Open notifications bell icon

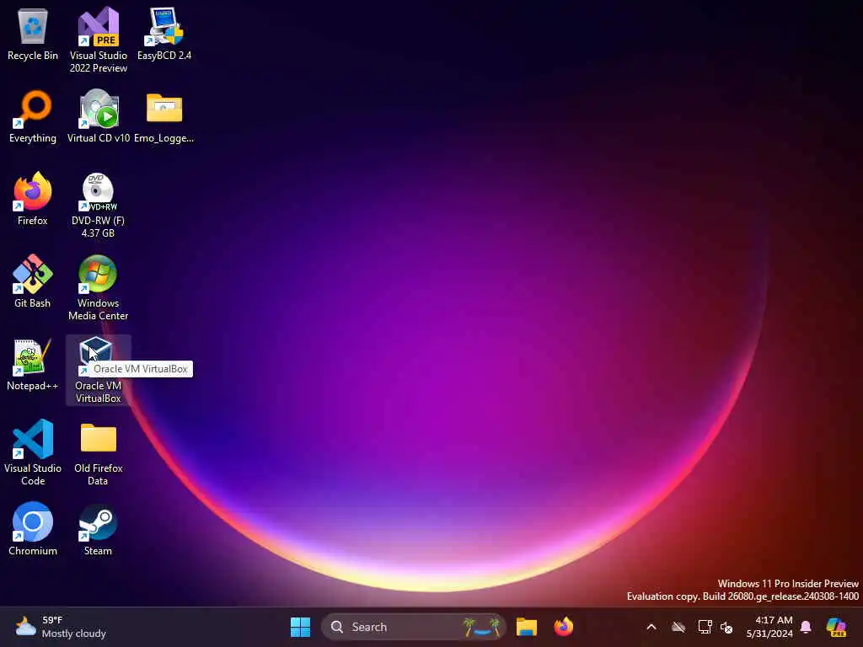tap(806, 627)
